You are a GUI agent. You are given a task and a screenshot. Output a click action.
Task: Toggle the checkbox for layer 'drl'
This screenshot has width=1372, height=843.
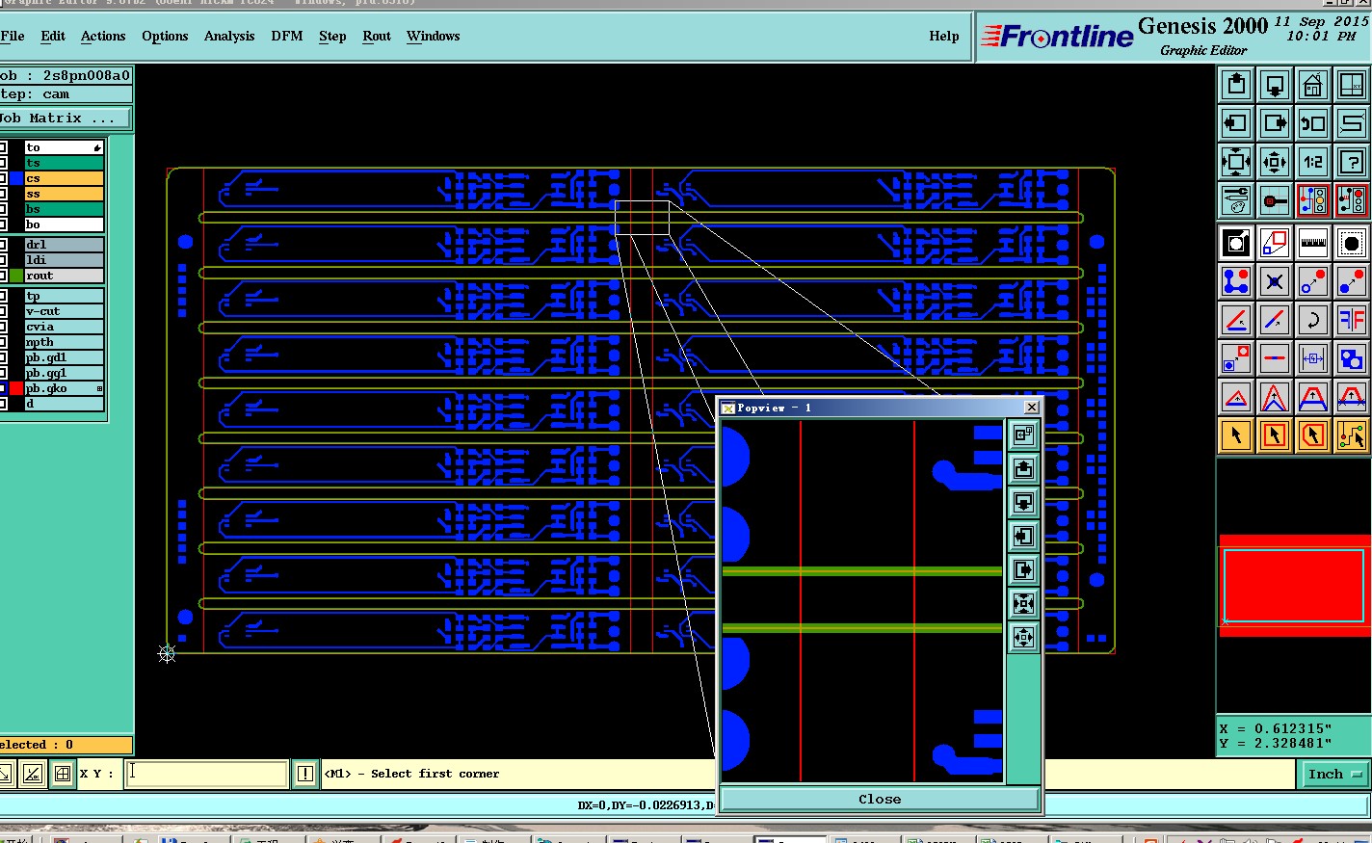click(x=3, y=245)
